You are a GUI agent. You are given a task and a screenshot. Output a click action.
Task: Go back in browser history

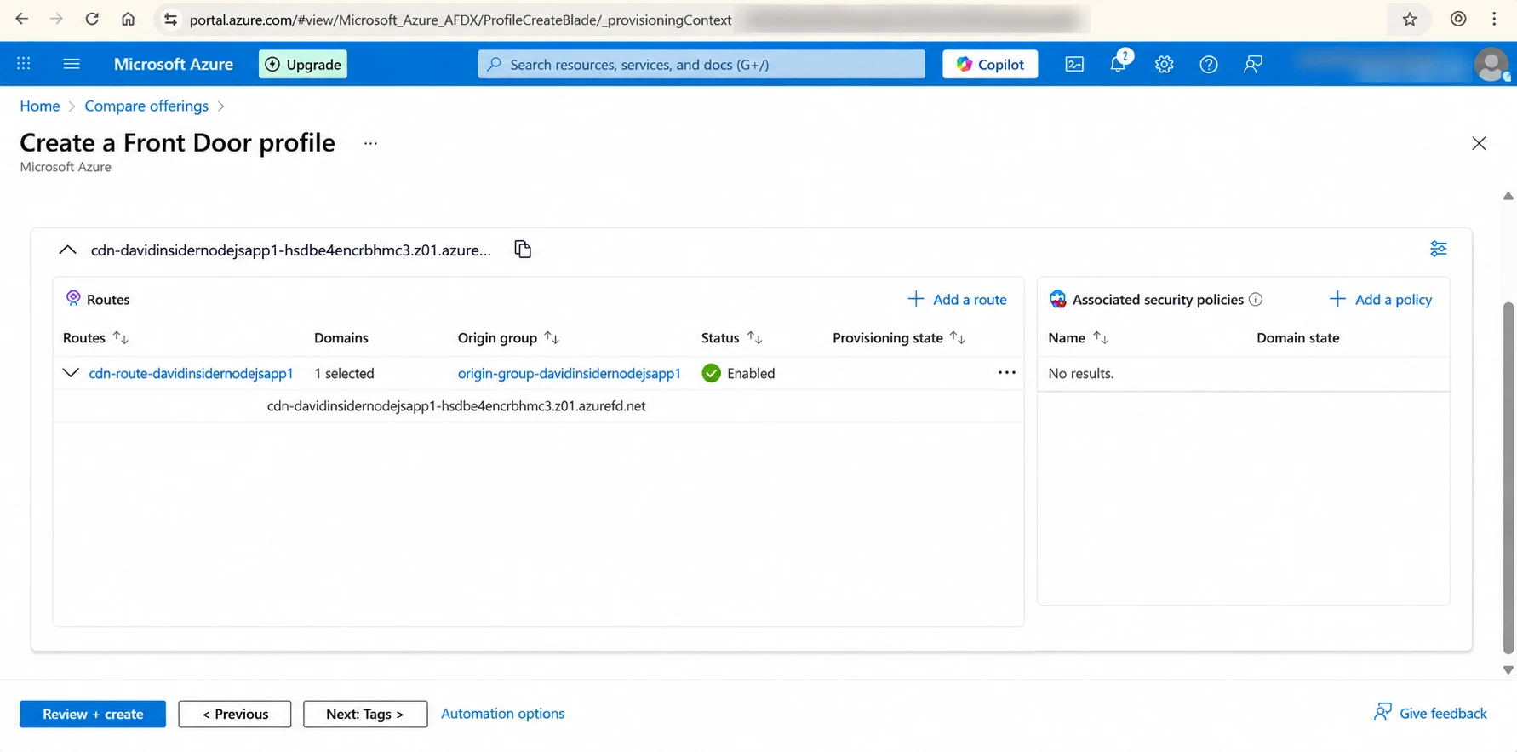tap(22, 19)
